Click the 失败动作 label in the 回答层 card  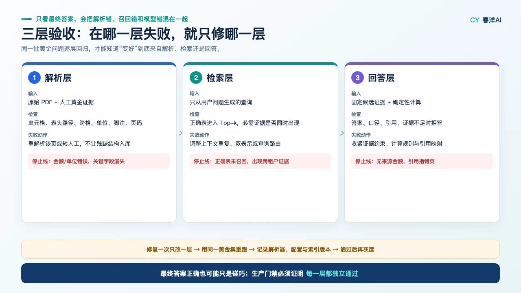click(361, 135)
